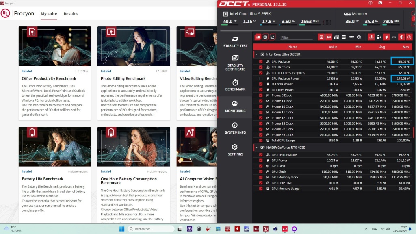
Task: Select Photo Editing Benchmark thumbnail image
Action: (134, 46)
